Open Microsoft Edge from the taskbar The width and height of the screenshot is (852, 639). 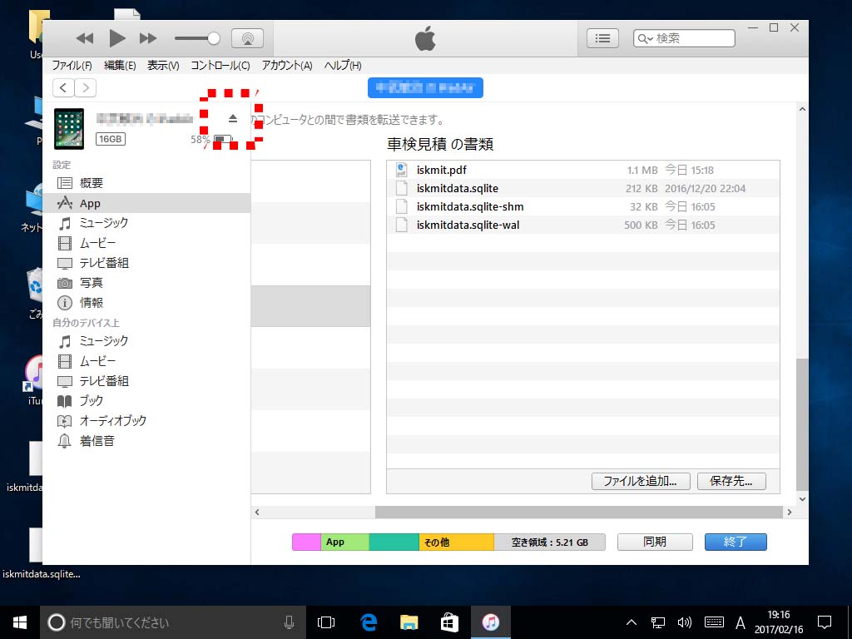369,622
